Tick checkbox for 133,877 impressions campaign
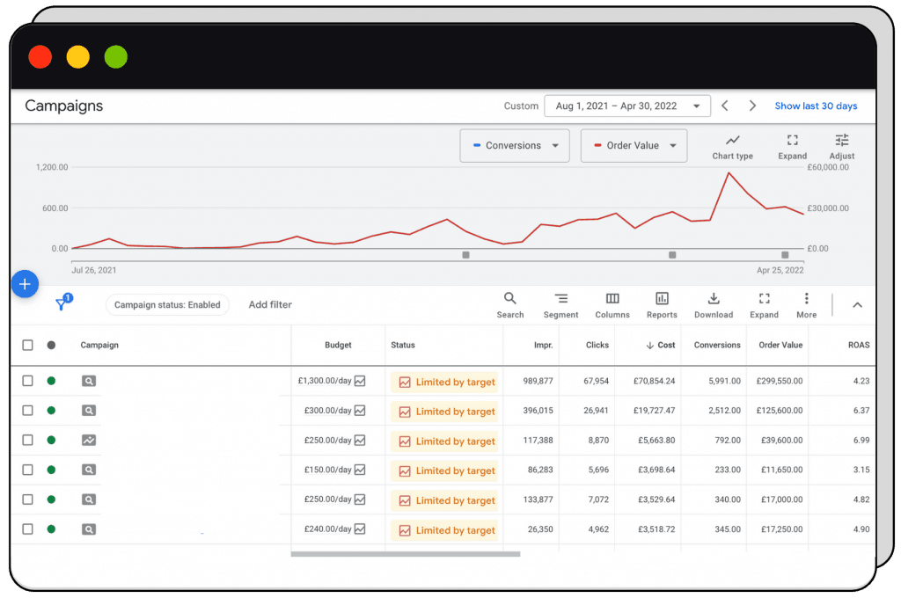Screen dimensions: 901x598 pos(27,500)
